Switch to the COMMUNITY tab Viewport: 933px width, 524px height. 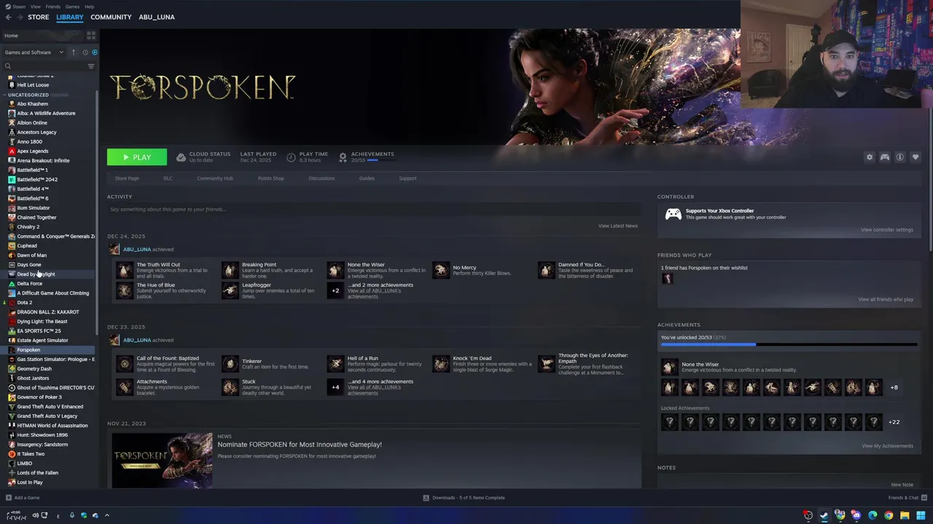pyautogui.click(x=111, y=17)
